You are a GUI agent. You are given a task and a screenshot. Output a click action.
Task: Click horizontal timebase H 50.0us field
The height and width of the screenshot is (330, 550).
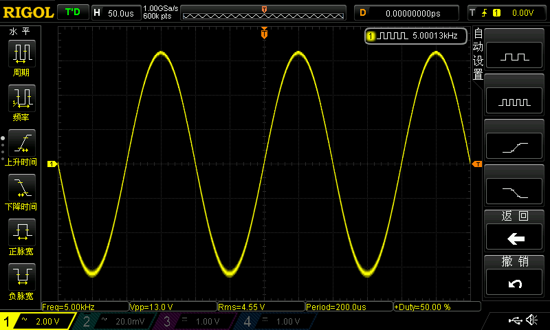115,13
